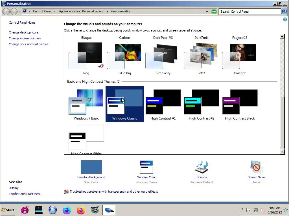Choose the High Contrast Black theme
Viewport: 289px width, 216px height.
point(240,104)
